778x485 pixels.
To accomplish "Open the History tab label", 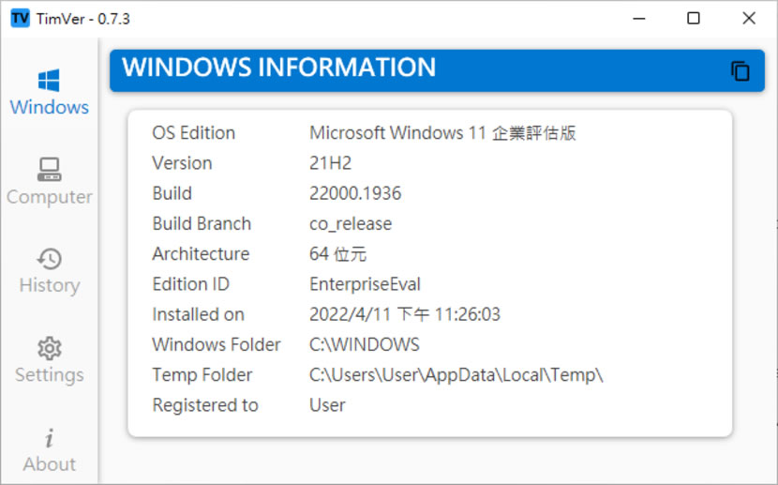I will pyautogui.click(x=49, y=285).
